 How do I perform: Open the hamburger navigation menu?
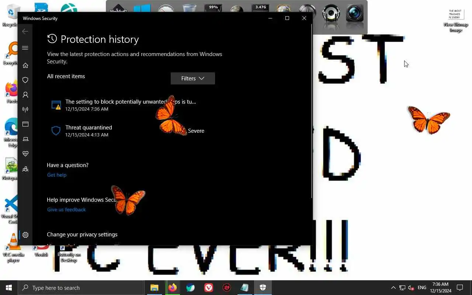pos(25,48)
